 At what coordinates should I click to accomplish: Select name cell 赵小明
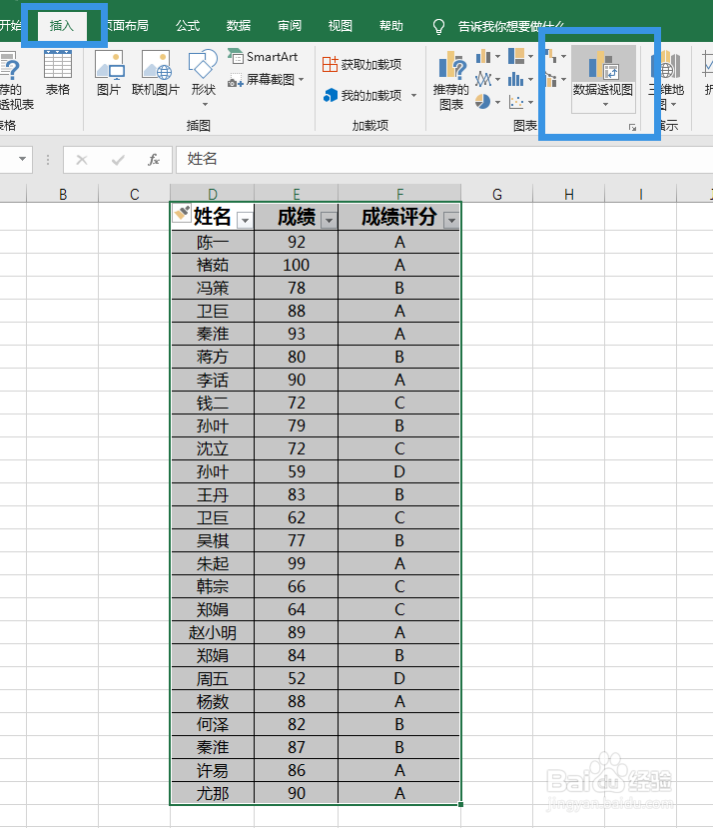pos(213,632)
